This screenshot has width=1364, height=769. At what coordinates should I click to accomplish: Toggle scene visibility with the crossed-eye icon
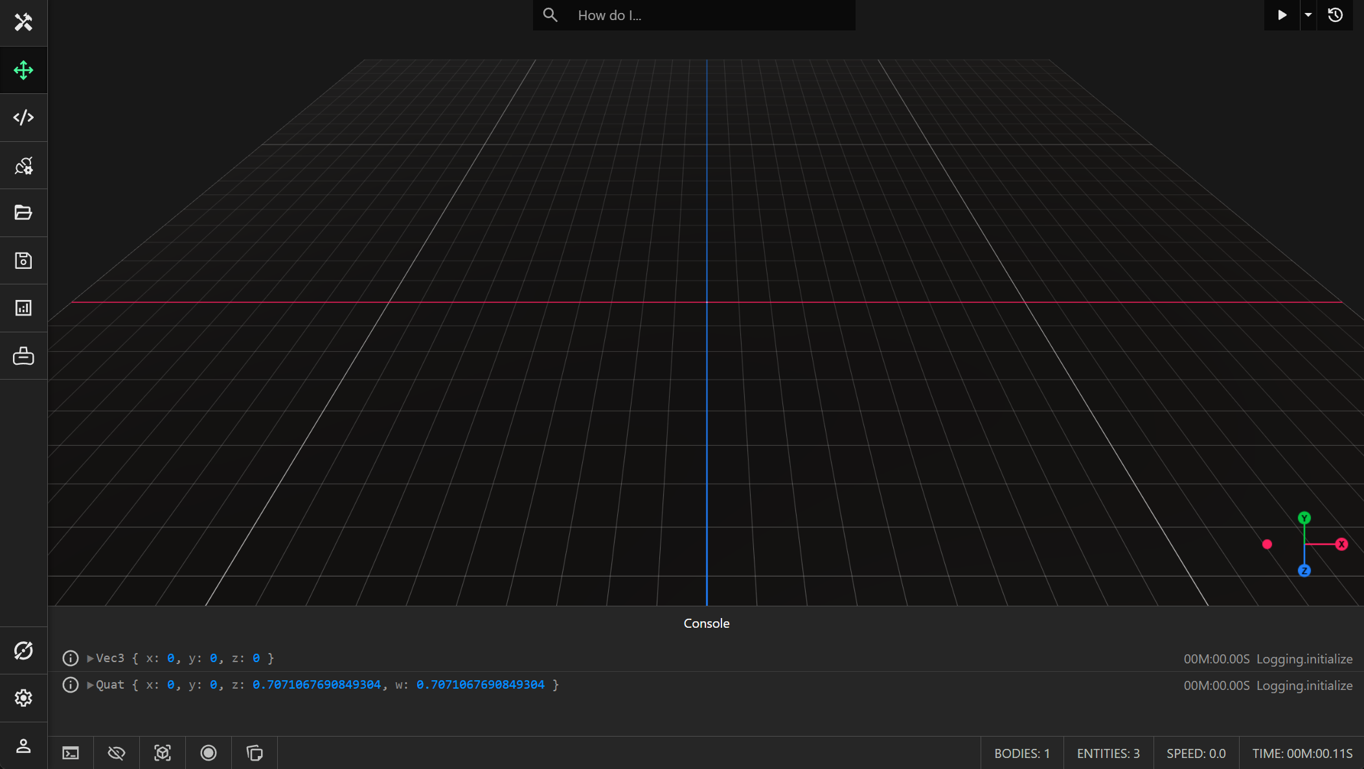[117, 753]
